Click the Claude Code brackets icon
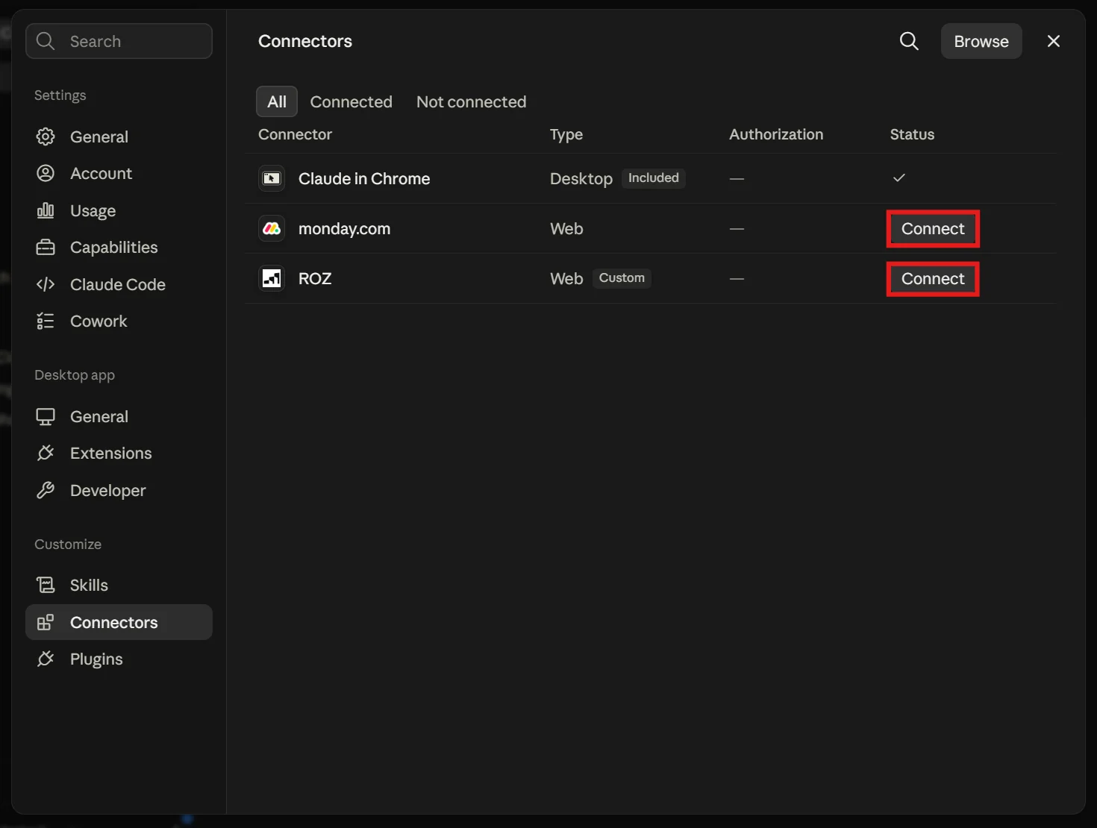Screen dimensions: 1097x828 (x=46, y=284)
